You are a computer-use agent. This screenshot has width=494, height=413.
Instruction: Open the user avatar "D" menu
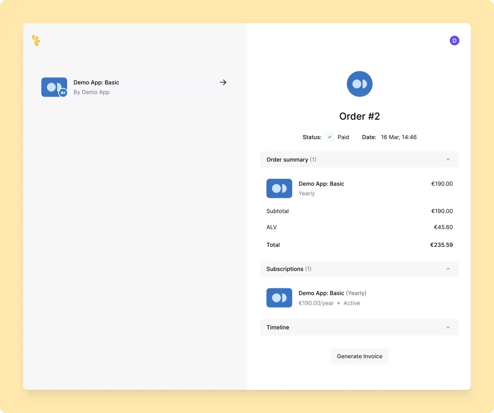[454, 41]
